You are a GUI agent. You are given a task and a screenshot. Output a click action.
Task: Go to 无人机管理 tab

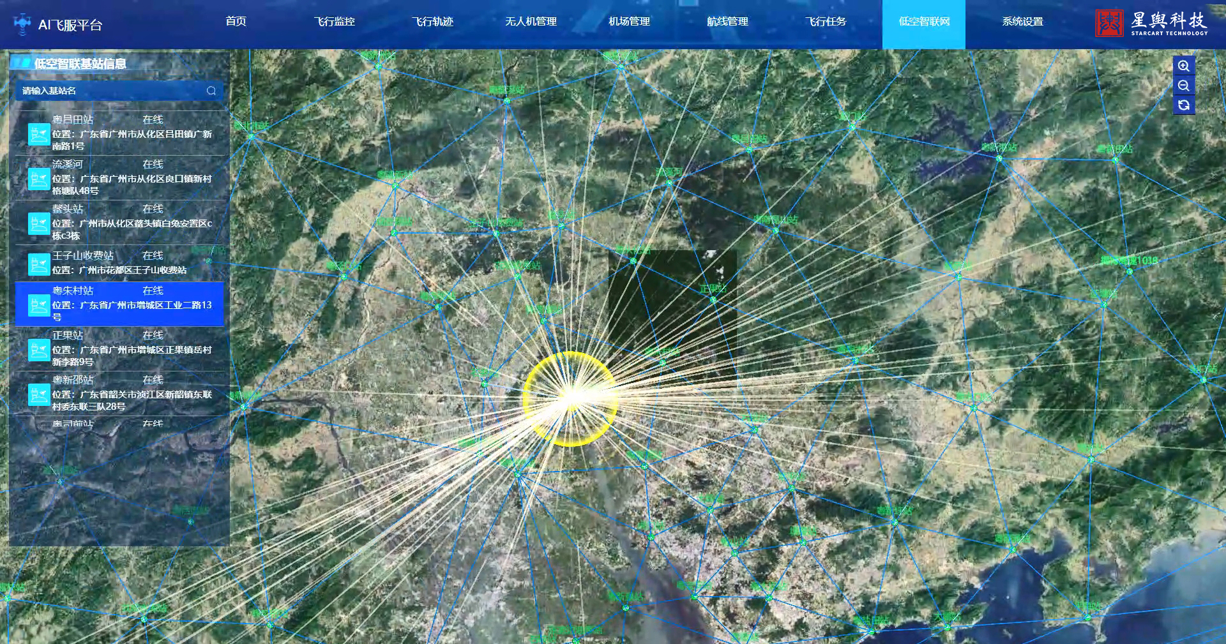point(531,21)
